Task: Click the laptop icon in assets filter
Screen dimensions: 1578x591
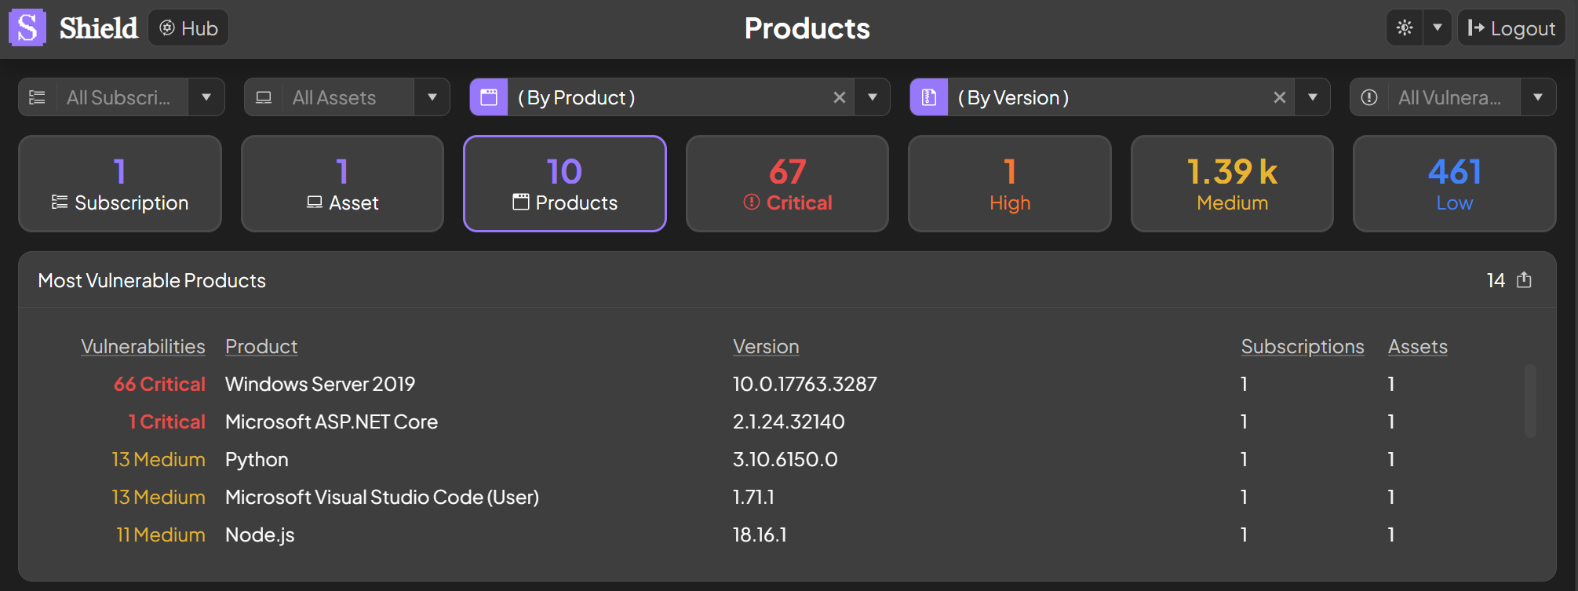Action: 264,97
